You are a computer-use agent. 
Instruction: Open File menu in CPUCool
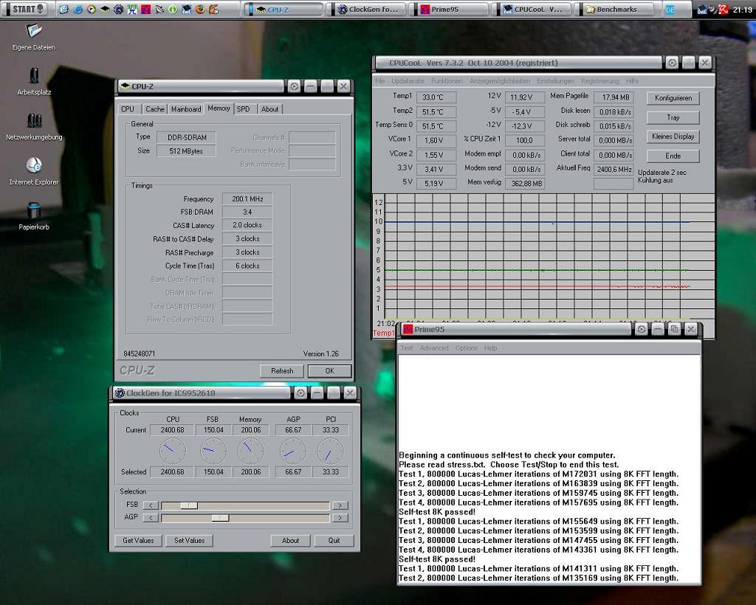click(x=380, y=81)
